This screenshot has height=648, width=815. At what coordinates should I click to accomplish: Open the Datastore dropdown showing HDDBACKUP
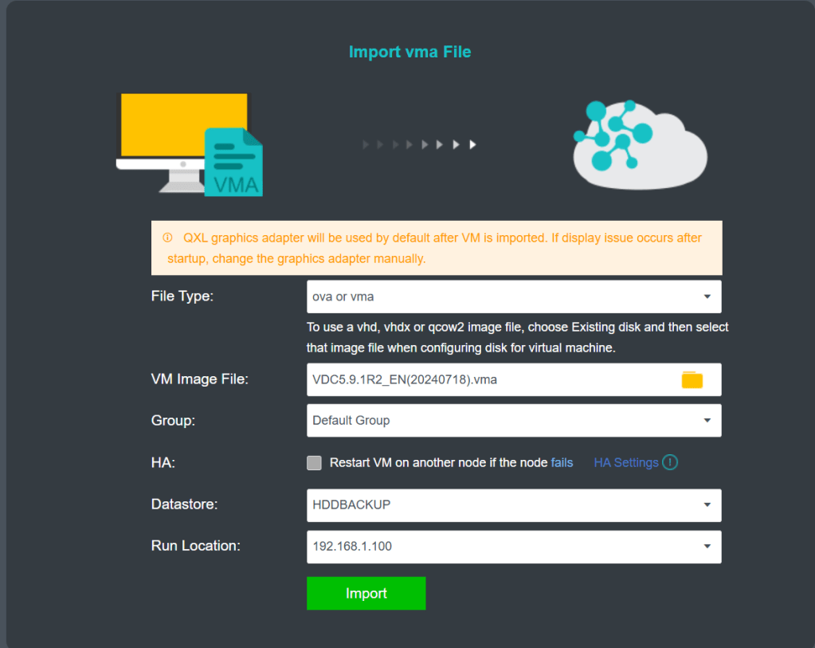click(x=514, y=505)
